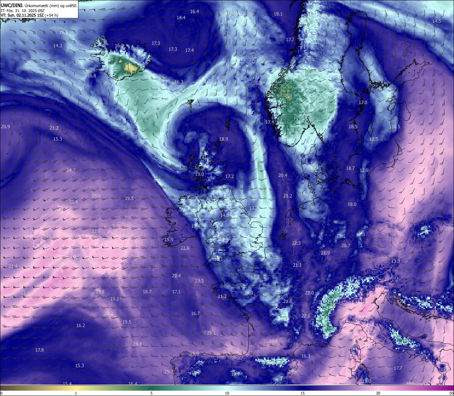Screen dimensions: 454x396
Task: Click the map value 19.1
Action: tap(278, 14)
